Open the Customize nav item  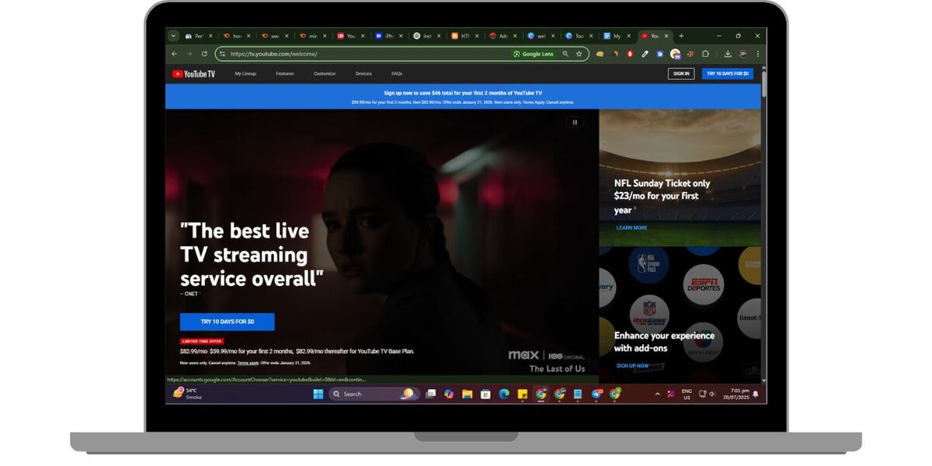point(325,74)
